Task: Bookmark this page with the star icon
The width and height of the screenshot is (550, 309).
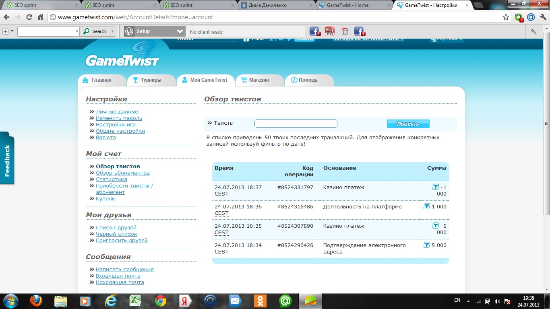Action: pyautogui.click(x=506, y=17)
